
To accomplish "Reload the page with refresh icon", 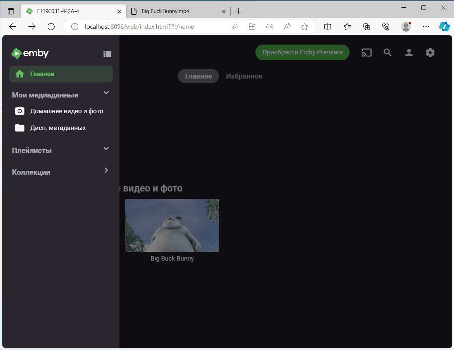I will click(x=51, y=27).
